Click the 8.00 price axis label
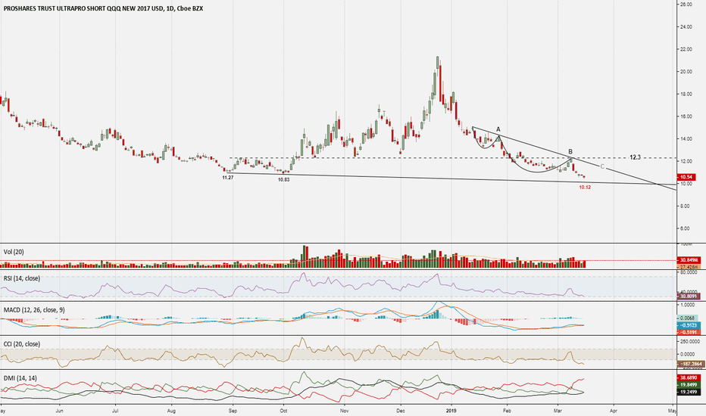Viewport: 706px width, 416px height. click(686, 206)
